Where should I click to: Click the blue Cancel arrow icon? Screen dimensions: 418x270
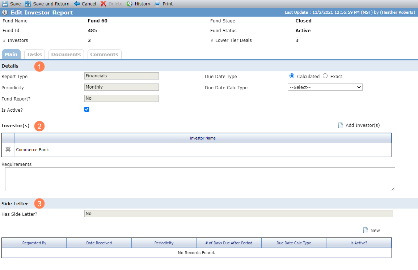(77, 4)
